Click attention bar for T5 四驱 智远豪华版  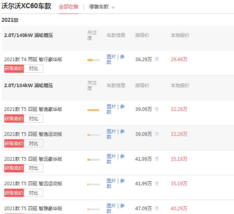tap(94, 160)
